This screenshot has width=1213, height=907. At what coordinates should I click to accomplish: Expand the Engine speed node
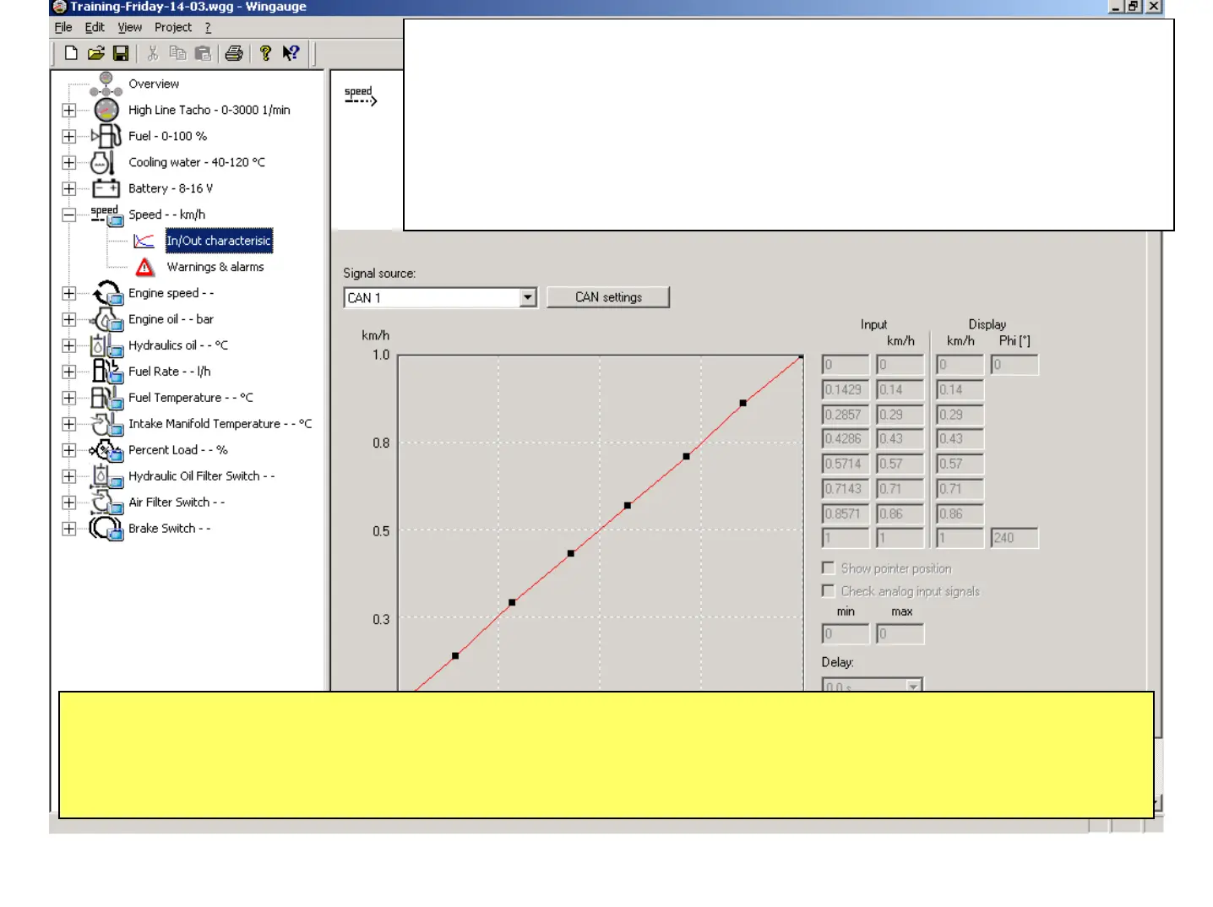pyautogui.click(x=69, y=293)
